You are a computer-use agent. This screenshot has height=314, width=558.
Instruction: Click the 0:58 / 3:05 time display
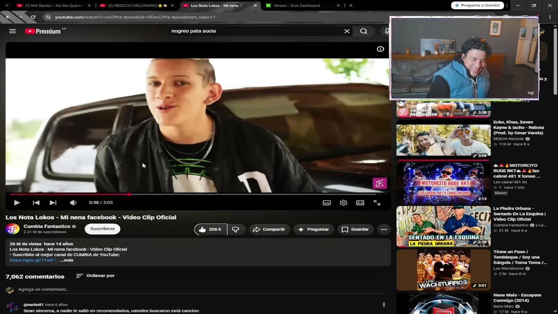[101, 202]
